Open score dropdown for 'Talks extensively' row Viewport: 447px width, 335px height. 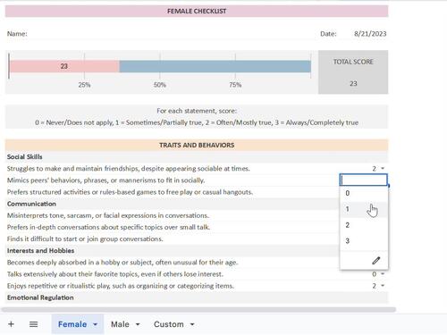(383, 274)
